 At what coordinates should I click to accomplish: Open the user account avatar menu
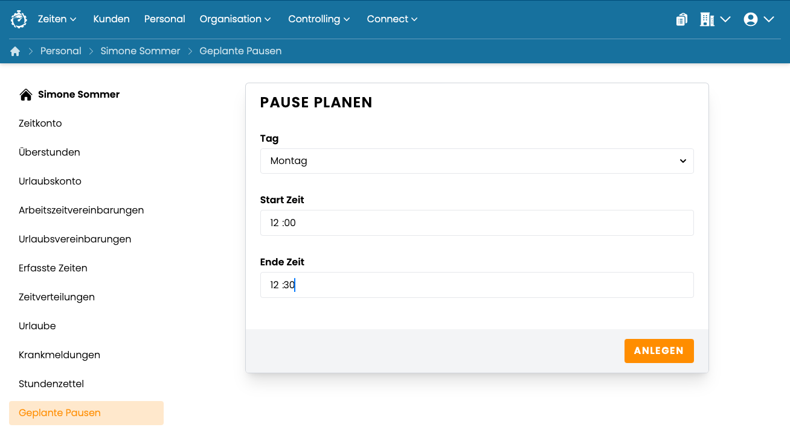(751, 19)
